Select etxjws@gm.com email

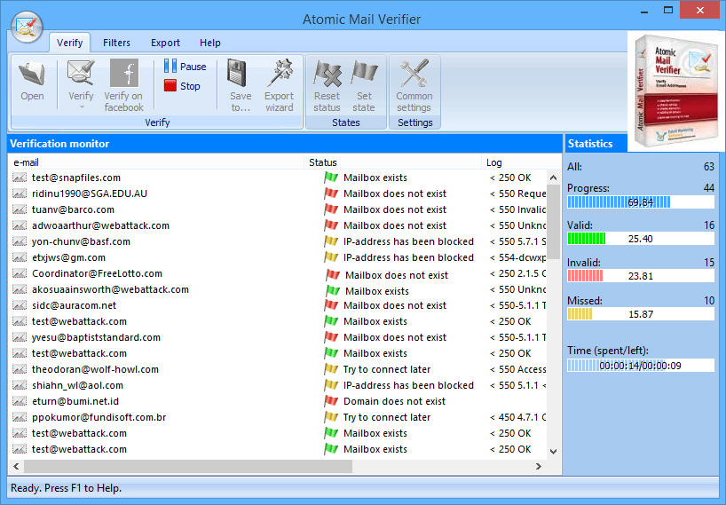coord(68,257)
